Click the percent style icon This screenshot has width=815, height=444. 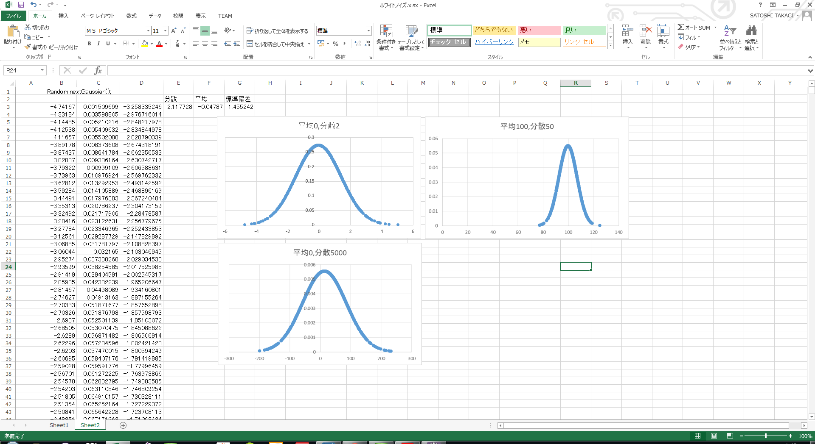pyautogui.click(x=335, y=44)
